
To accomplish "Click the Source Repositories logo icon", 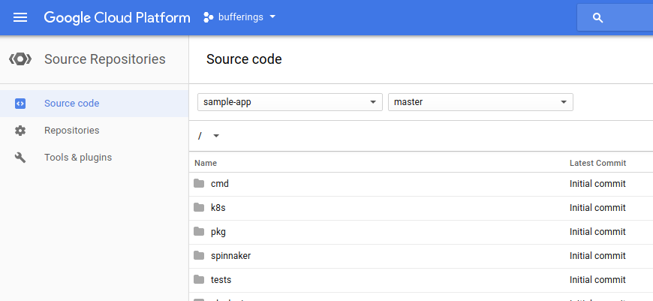I will 20,59.
